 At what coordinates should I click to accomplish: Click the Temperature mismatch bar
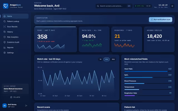(x=148, y=90)
